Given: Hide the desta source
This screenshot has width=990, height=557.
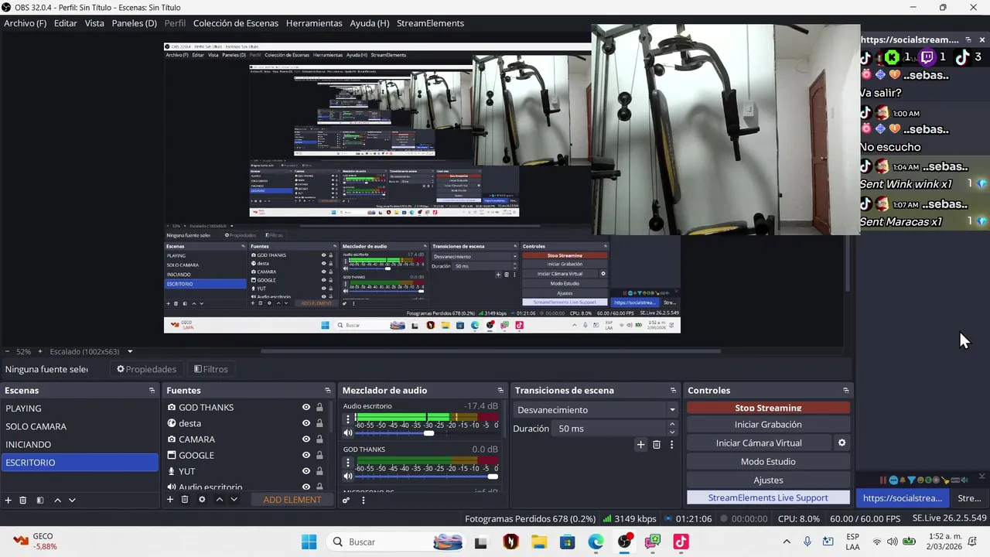Looking at the screenshot, I should click(x=306, y=423).
